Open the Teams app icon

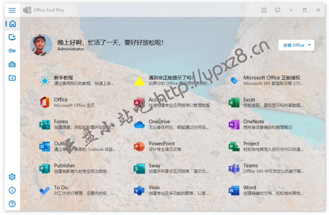234,169
